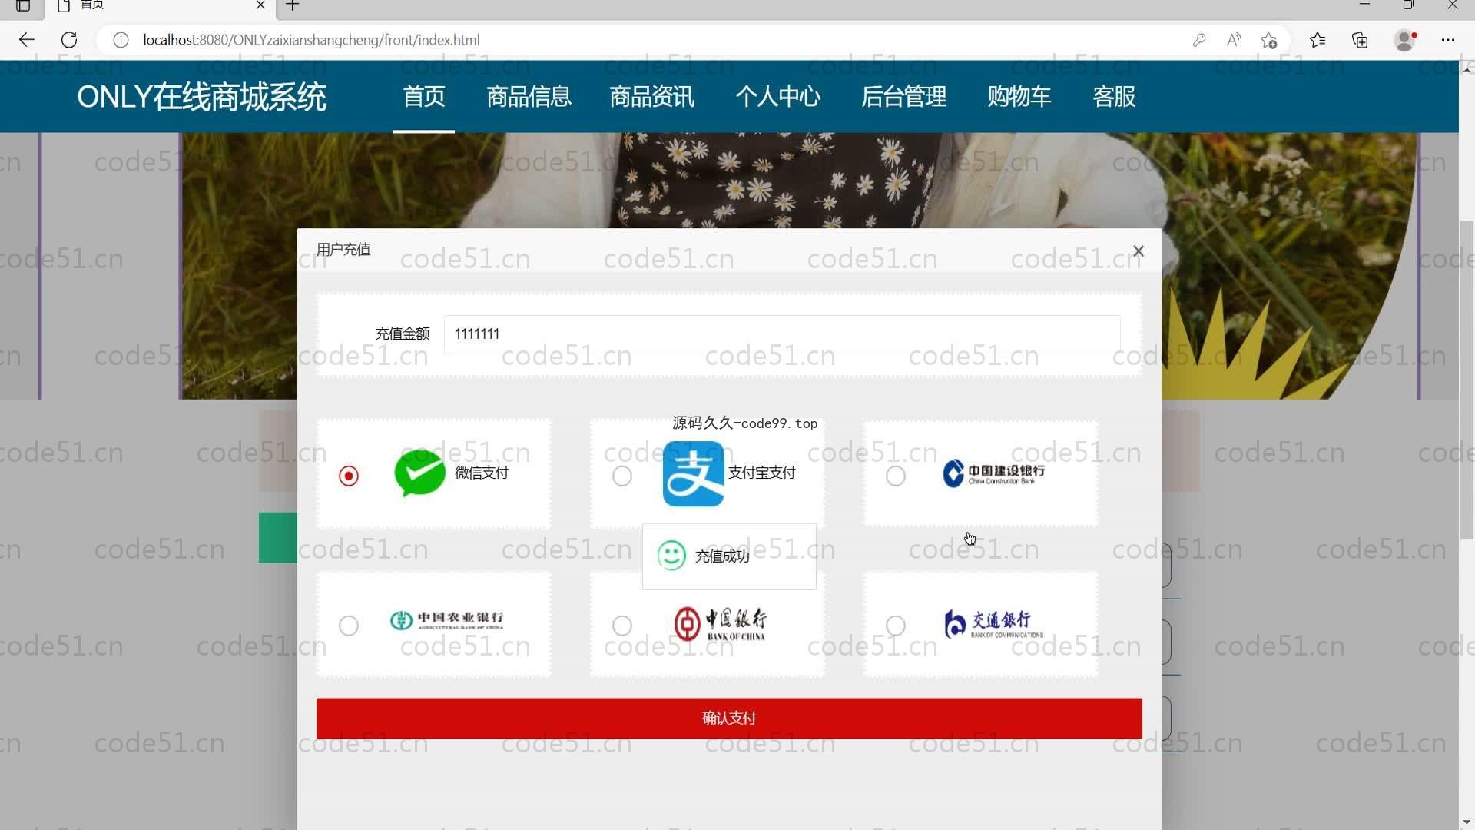Open the saved passwords key icon

coord(1199,40)
